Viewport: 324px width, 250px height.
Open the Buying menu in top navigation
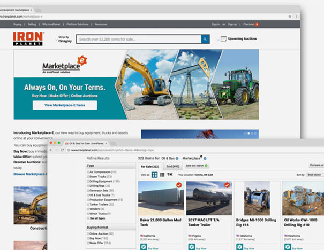click(x=17, y=25)
